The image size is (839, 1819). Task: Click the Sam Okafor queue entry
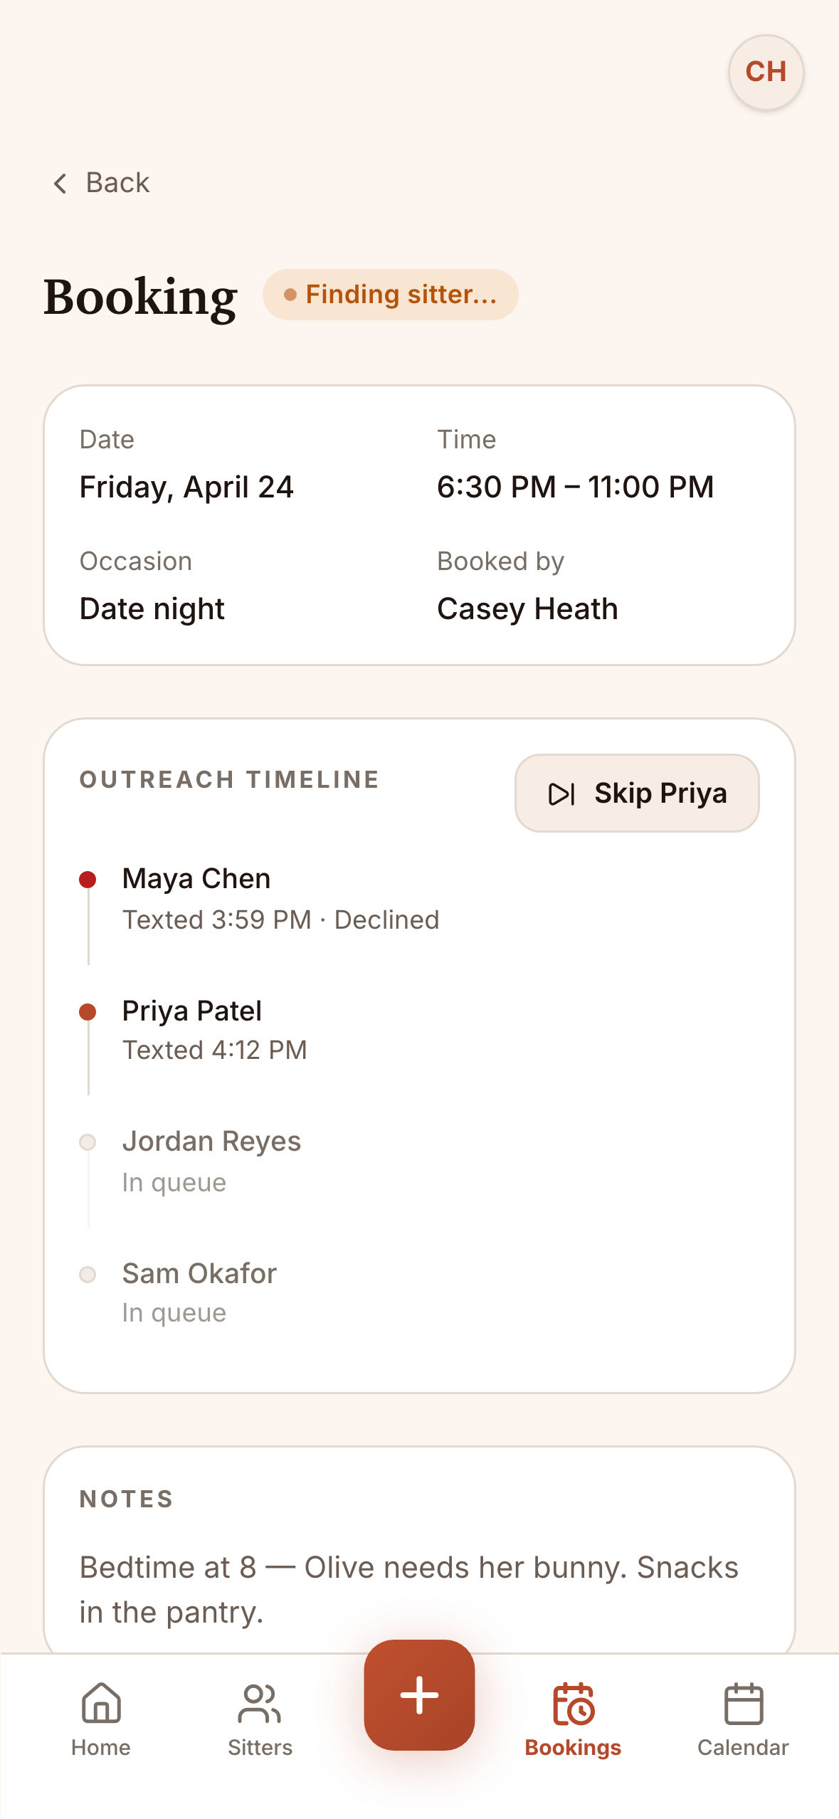coord(199,1292)
